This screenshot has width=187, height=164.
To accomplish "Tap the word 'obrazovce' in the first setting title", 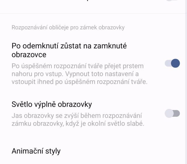I will click(x=29, y=55).
